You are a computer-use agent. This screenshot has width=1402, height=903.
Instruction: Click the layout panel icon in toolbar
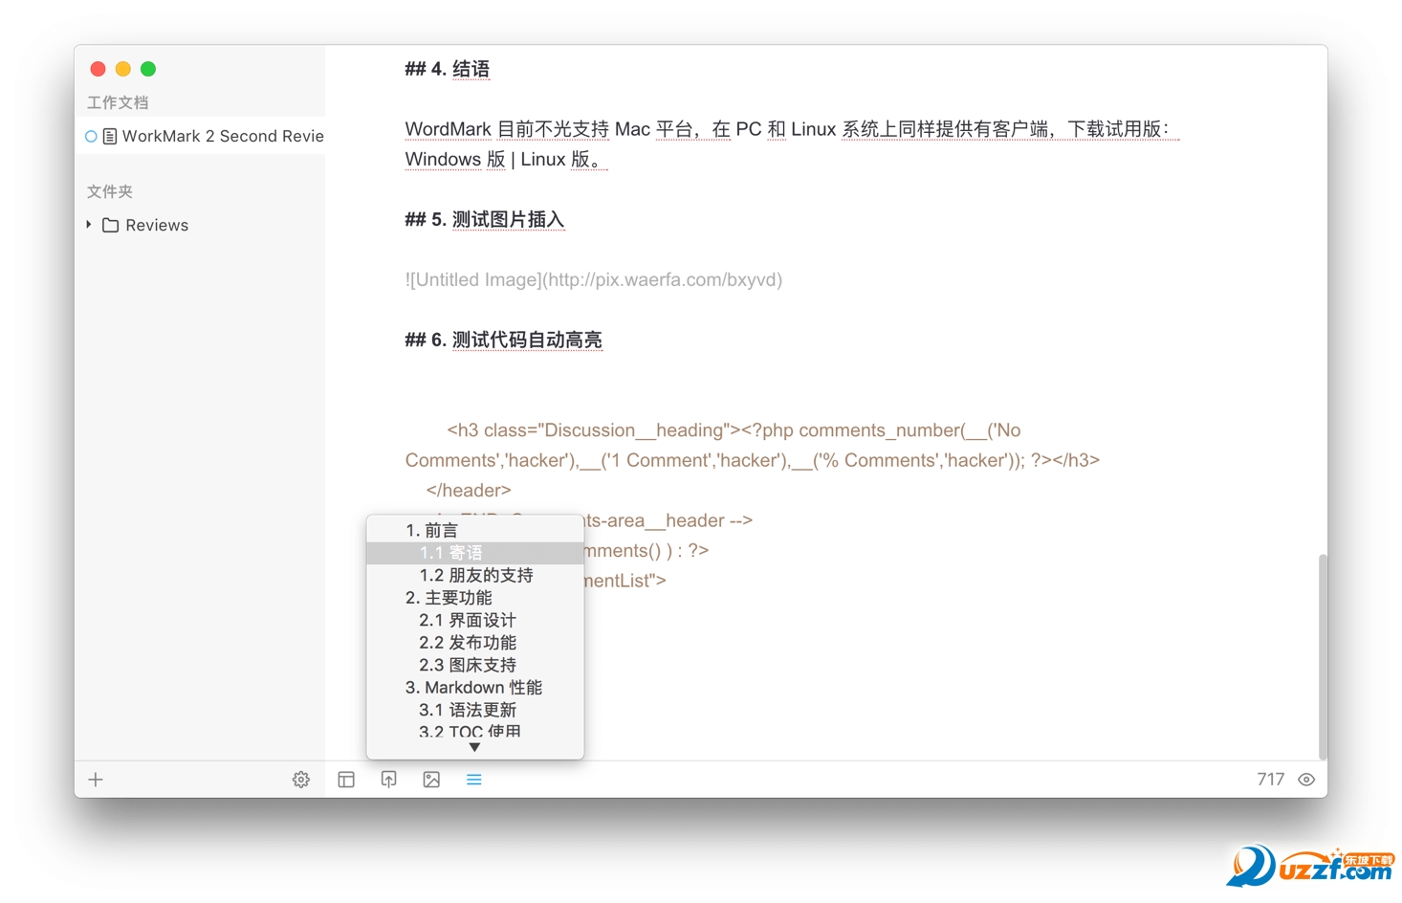click(345, 780)
